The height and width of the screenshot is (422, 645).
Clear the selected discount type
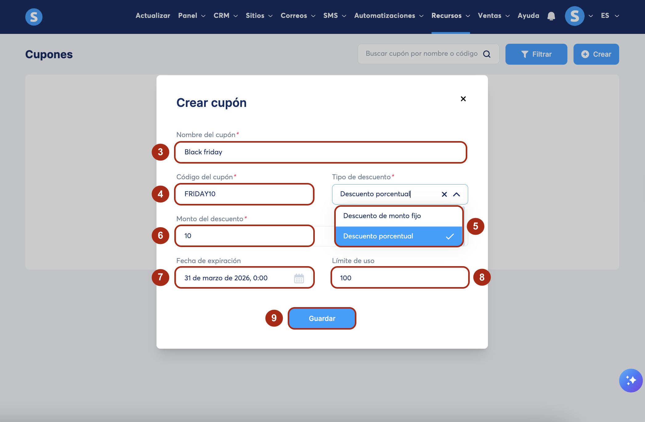click(444, 194)
